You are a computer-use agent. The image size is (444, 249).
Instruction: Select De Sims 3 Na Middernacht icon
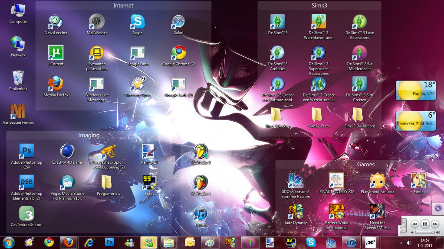click(x=360, y=58)
